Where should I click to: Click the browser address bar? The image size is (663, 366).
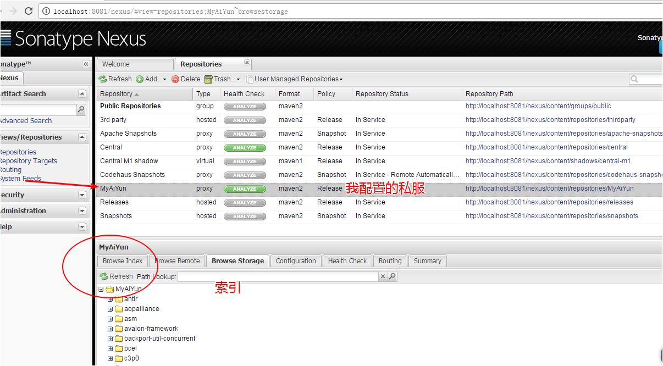[352, 11]
